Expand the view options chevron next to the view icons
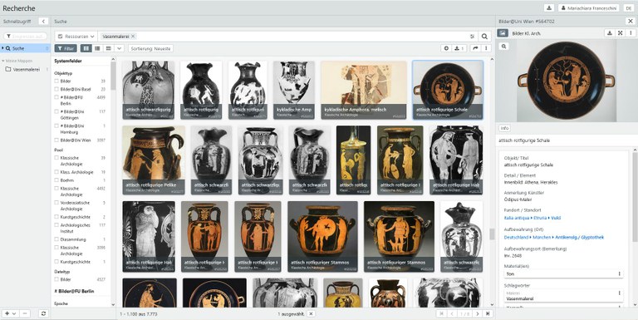Viewport: 638px width, 320px height. (x=120, y=48)
